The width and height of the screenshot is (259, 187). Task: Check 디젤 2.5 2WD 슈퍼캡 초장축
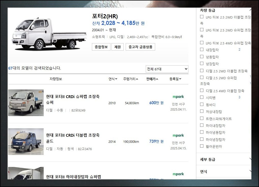coord(202,77)
